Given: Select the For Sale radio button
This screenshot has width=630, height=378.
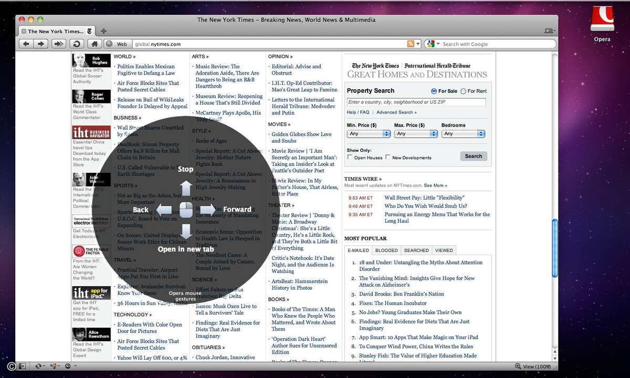Looking at the screenshot, I should (434, 91).
